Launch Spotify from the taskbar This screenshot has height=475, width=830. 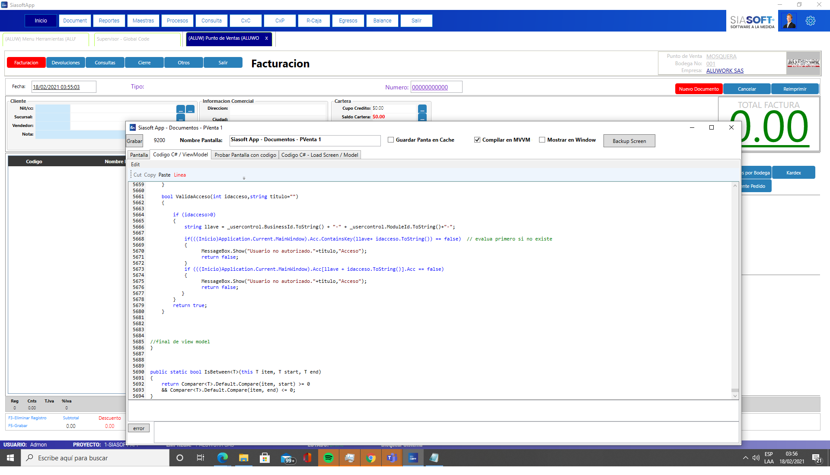coord(329,458)
